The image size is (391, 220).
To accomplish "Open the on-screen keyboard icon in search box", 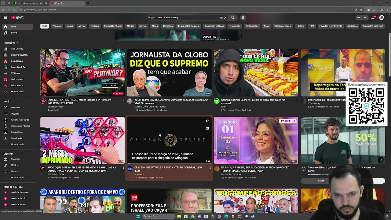I will pos(221,17).
